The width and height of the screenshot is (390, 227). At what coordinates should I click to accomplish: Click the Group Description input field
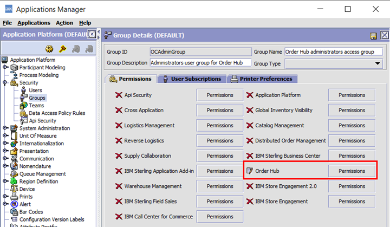(200, 63)
